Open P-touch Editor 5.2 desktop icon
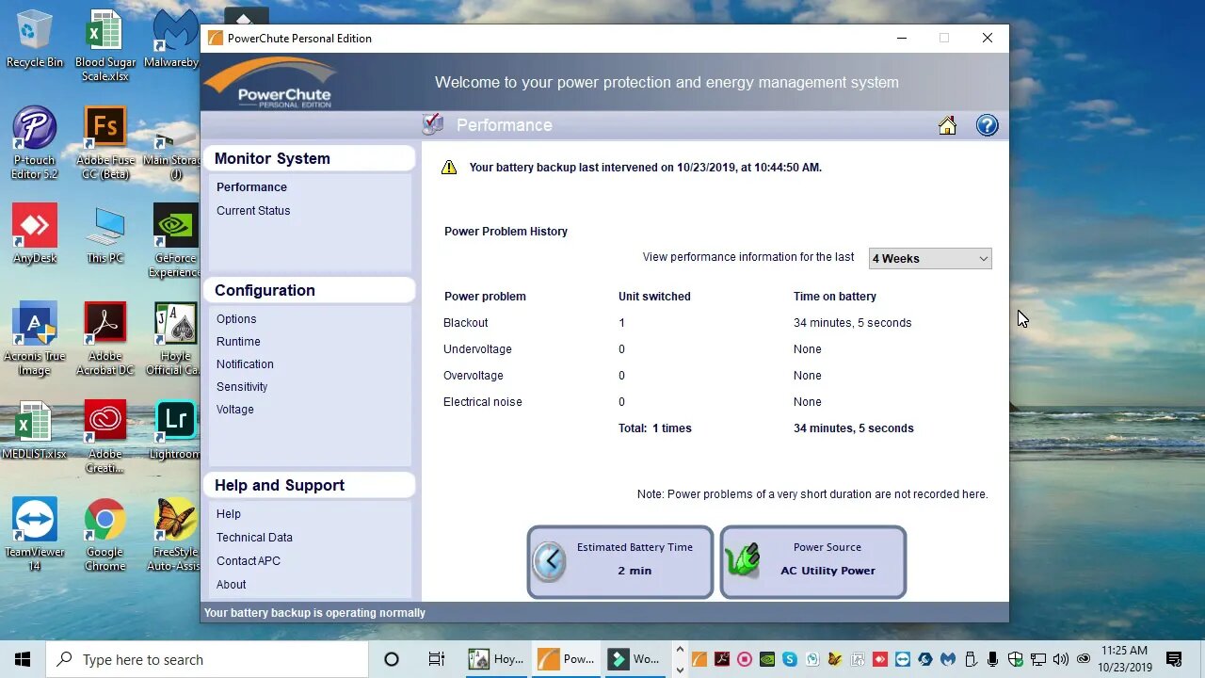 [x=35, y=143]
